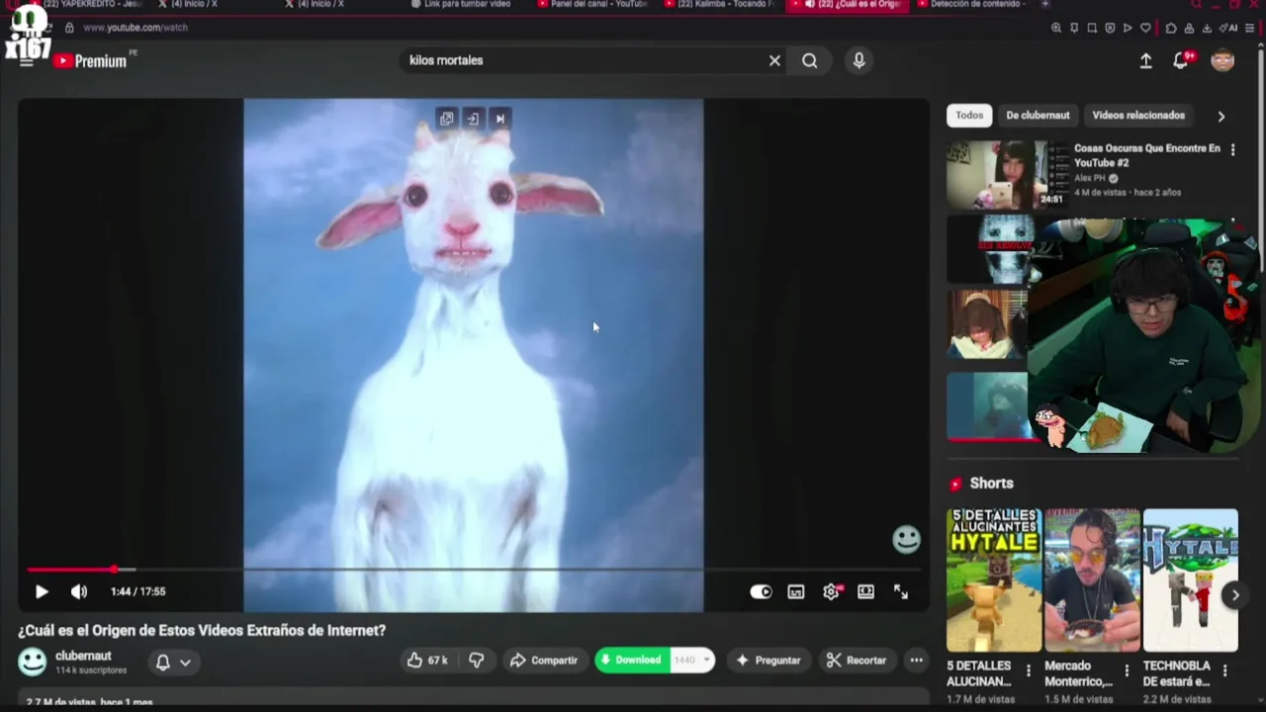
Task: Open the player settings gear
Action: [831, 591]
